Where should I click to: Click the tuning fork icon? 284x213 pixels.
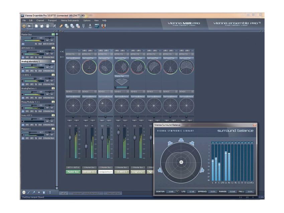(84, 26)
